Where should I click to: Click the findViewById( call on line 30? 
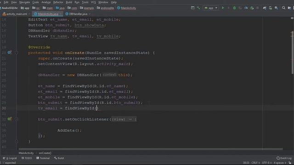80,108
